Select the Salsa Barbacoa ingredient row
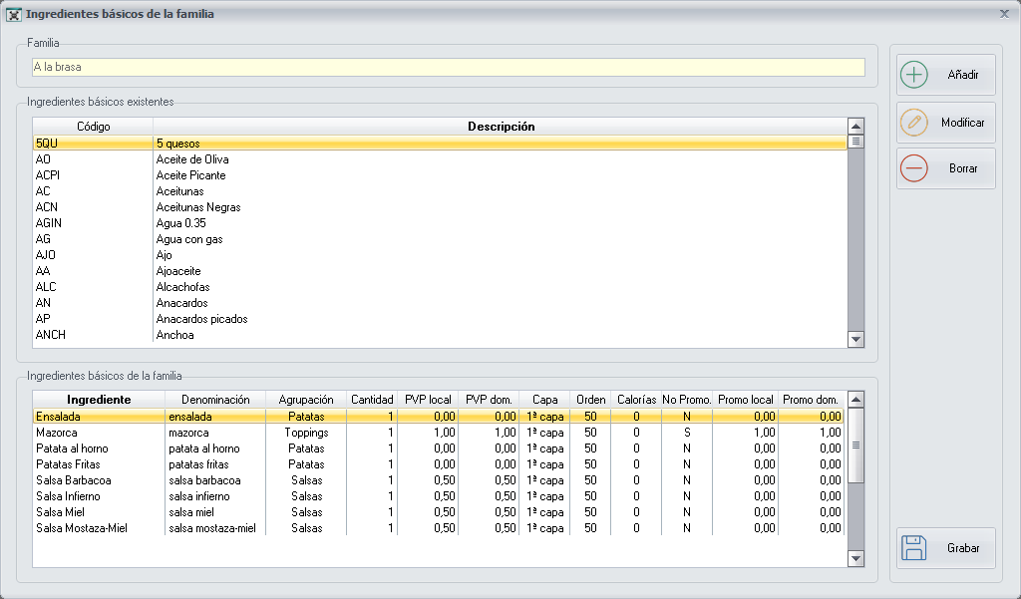The image size is (1021, 599). click(x=71, y=480)
